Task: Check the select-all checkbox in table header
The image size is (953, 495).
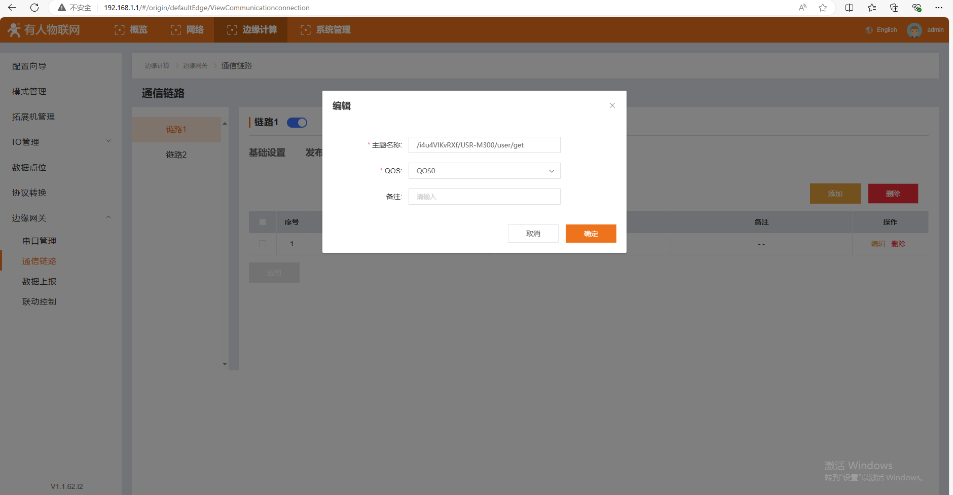Action: (x=263, y=222)
